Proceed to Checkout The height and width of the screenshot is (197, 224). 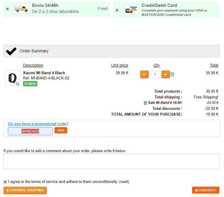pyautogui.click(x=206, y=190)
